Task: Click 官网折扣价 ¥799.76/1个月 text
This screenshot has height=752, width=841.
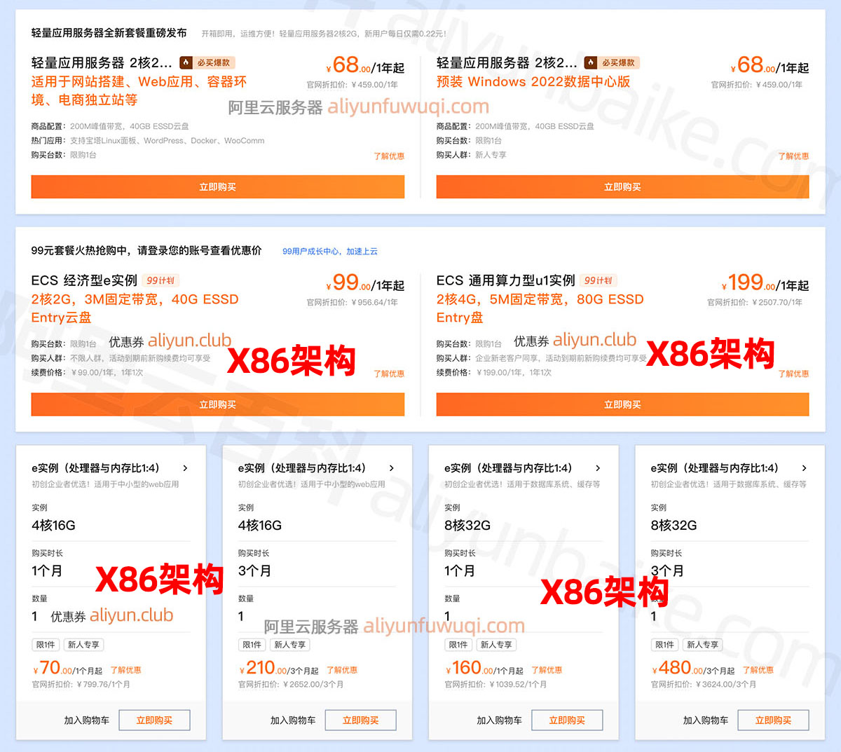Action: click(x=81, y=685)
